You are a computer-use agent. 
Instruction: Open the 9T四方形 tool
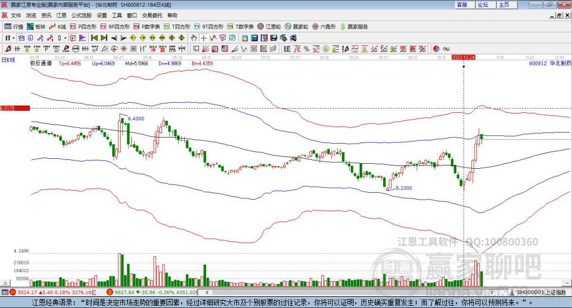tap(209, 27)
